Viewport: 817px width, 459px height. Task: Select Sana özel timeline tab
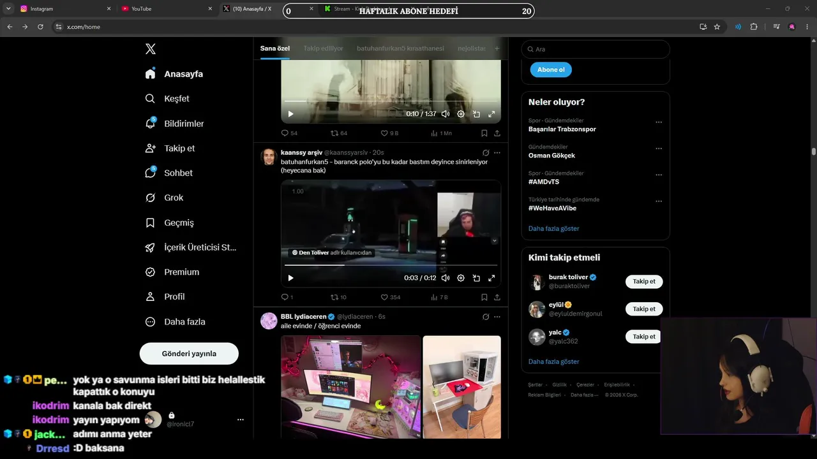pos(275,48)
